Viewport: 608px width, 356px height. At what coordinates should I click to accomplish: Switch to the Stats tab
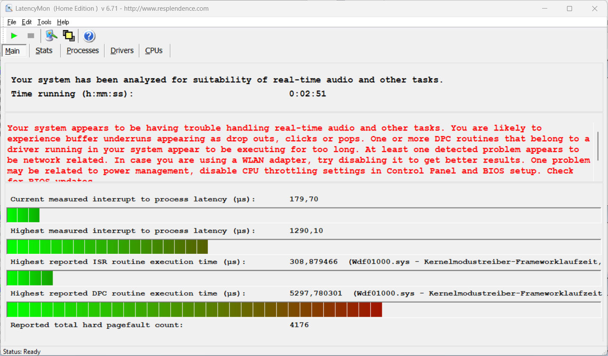click(x=44, y=50)
